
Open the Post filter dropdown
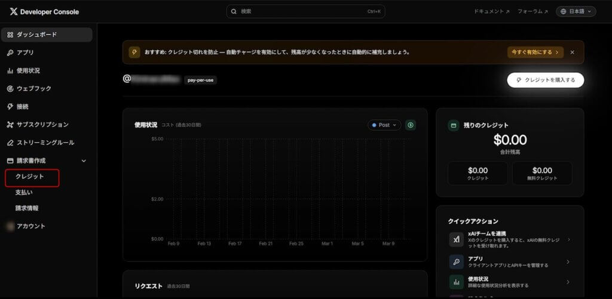click(384, 125)
